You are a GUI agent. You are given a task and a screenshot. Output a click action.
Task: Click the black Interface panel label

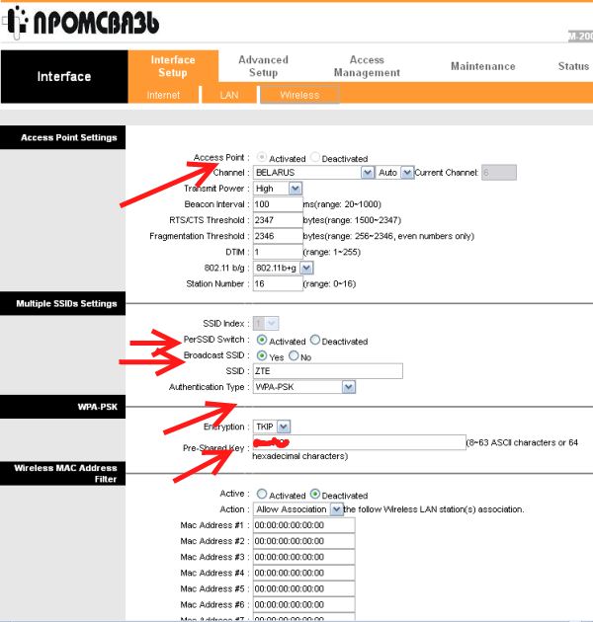(64, 77)
